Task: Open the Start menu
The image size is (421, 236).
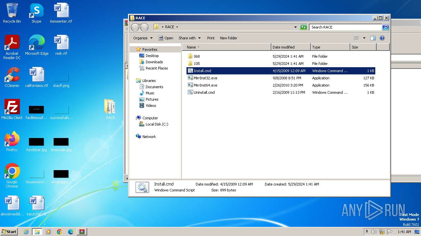Action: [9, 232]
